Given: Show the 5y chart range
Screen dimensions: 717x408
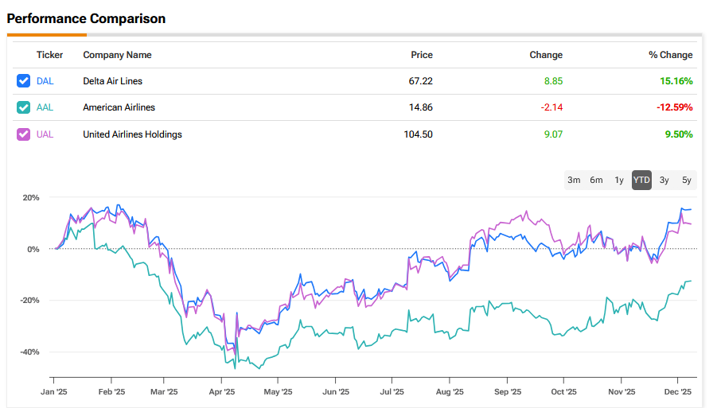Looking at the screenshot, I should (686, 181).
